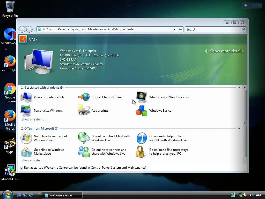The image size is (265, 199).
Task: Click Welcome Center breadcrumb
Action: 123,29
